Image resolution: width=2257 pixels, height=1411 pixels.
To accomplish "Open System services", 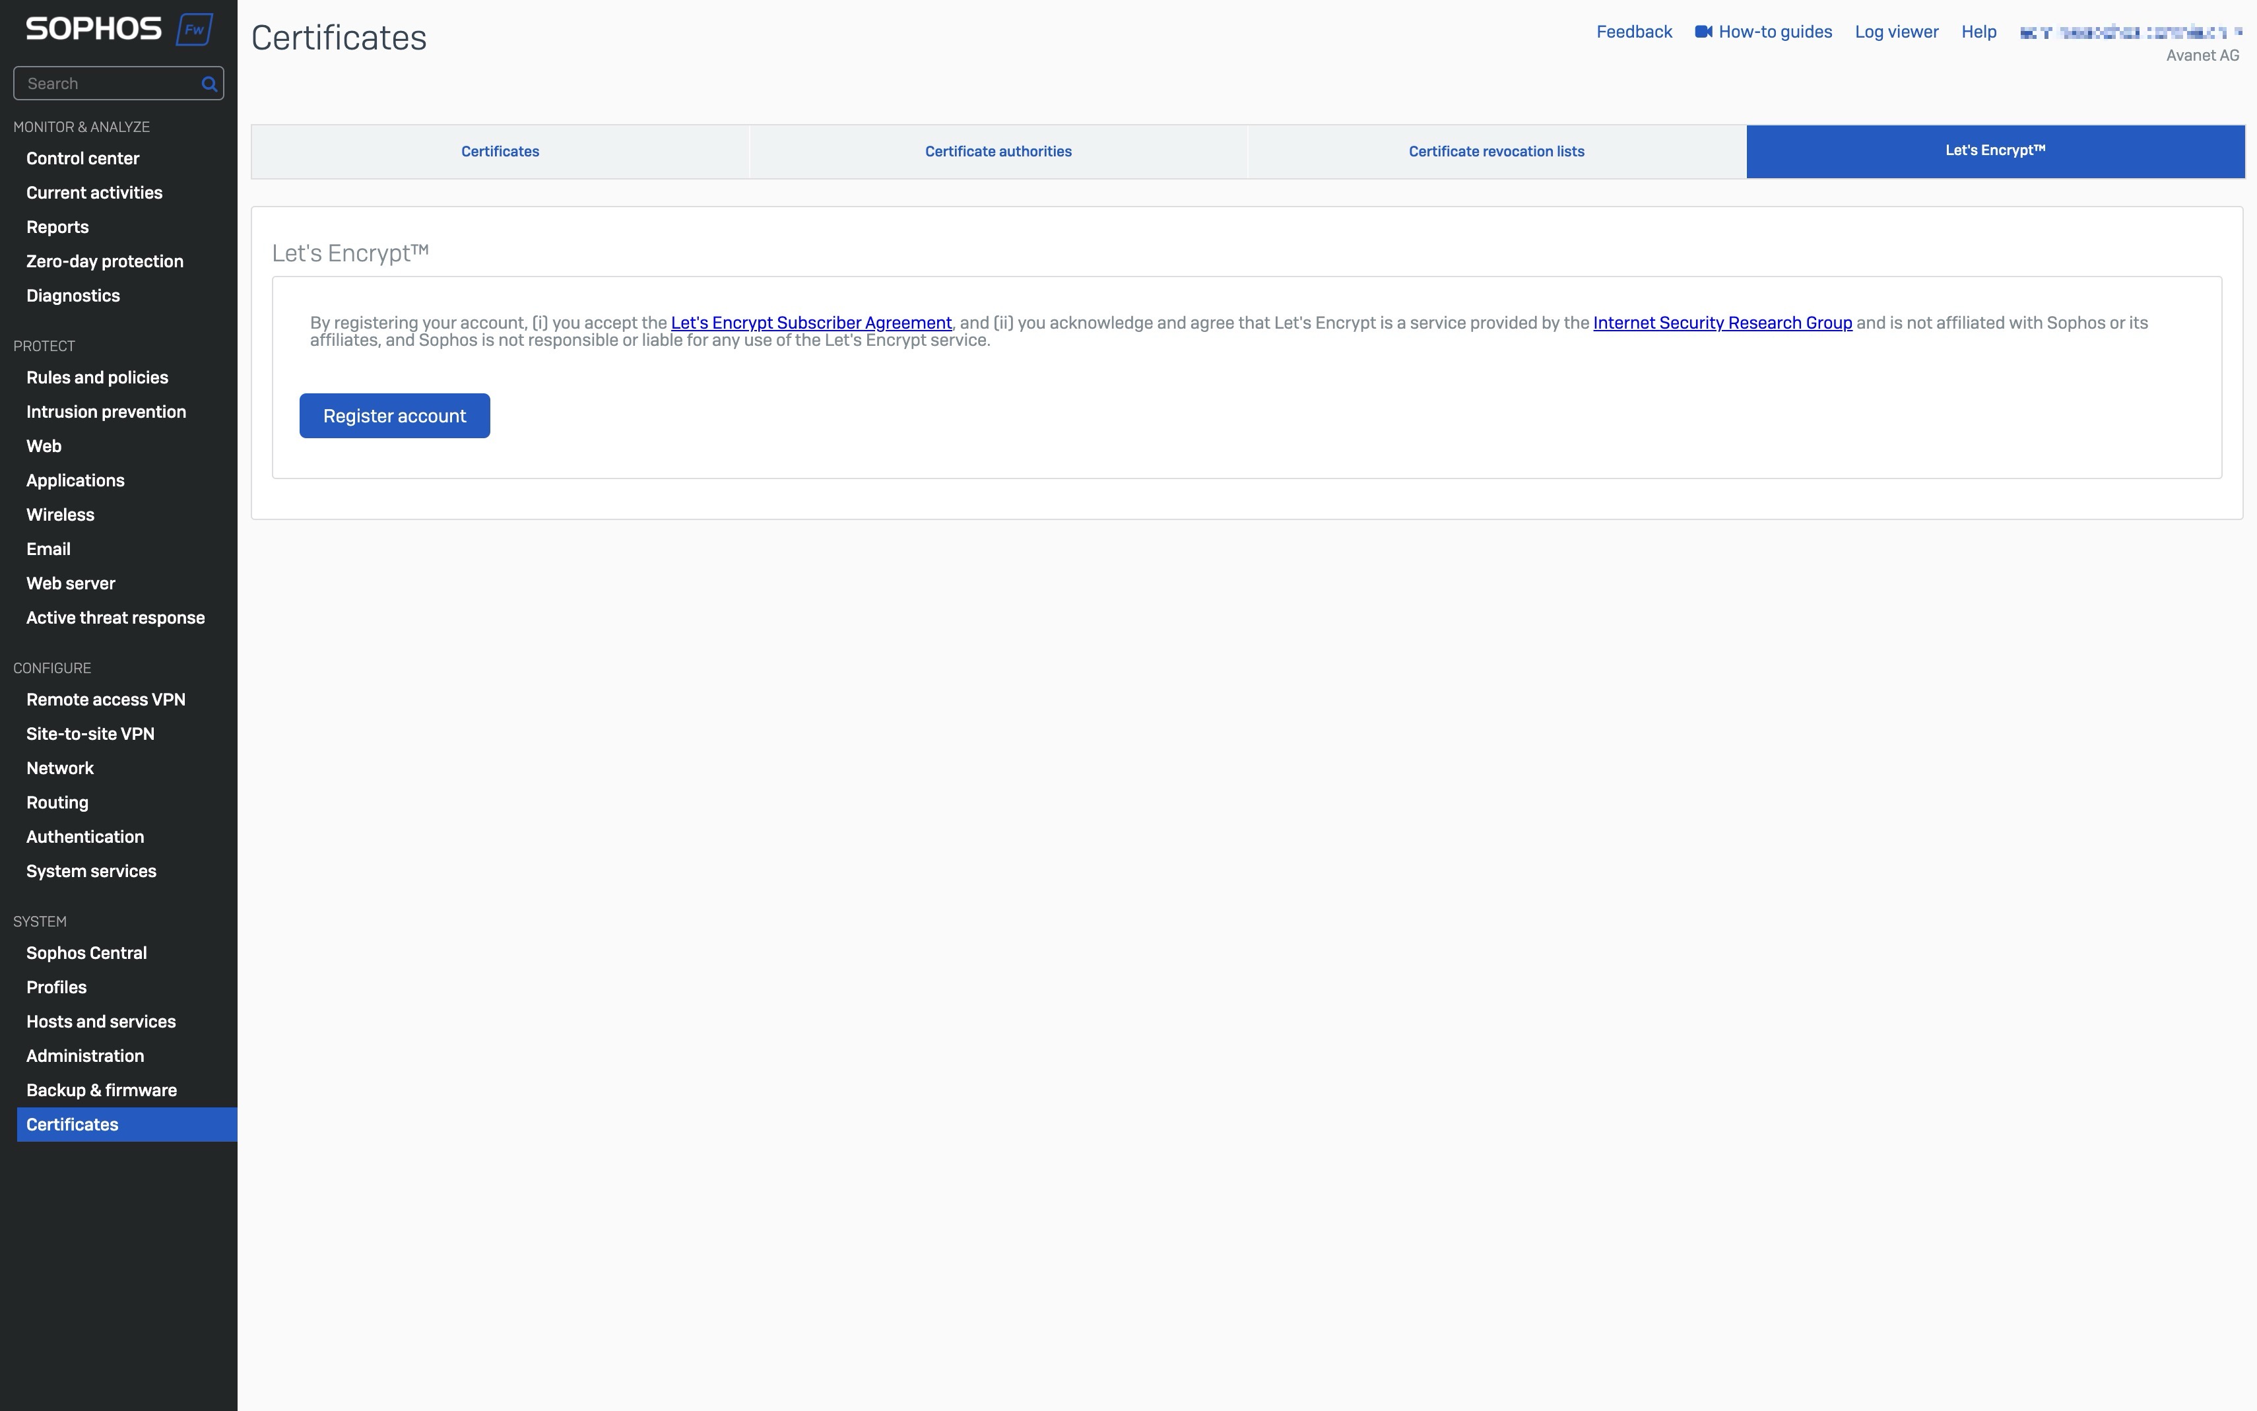I will click(92, 872).
